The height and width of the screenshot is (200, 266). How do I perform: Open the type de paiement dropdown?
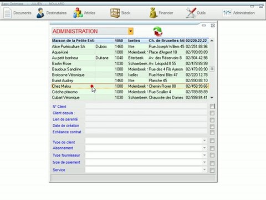coord(204,162)
